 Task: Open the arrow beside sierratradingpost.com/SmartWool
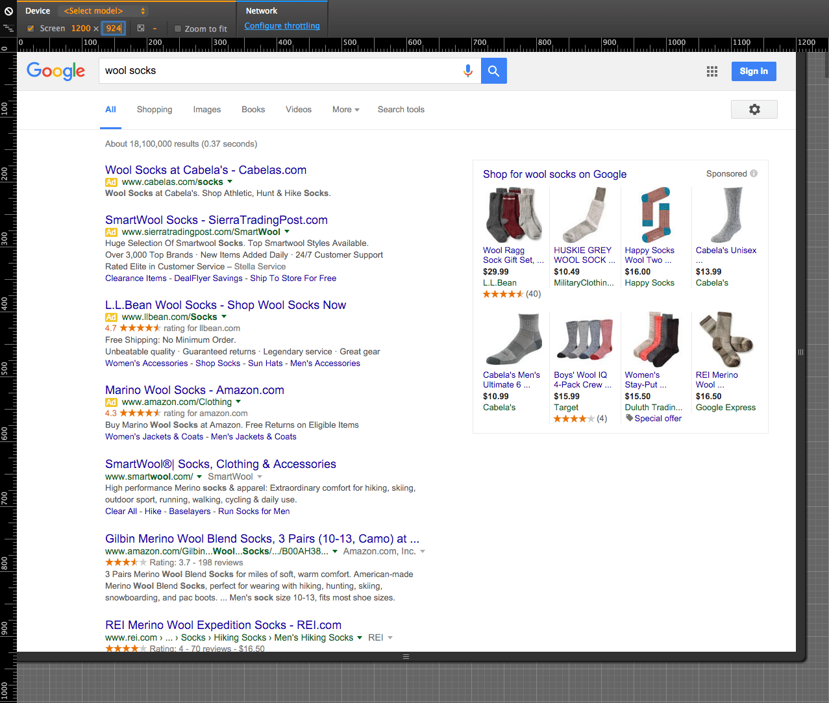287,232
